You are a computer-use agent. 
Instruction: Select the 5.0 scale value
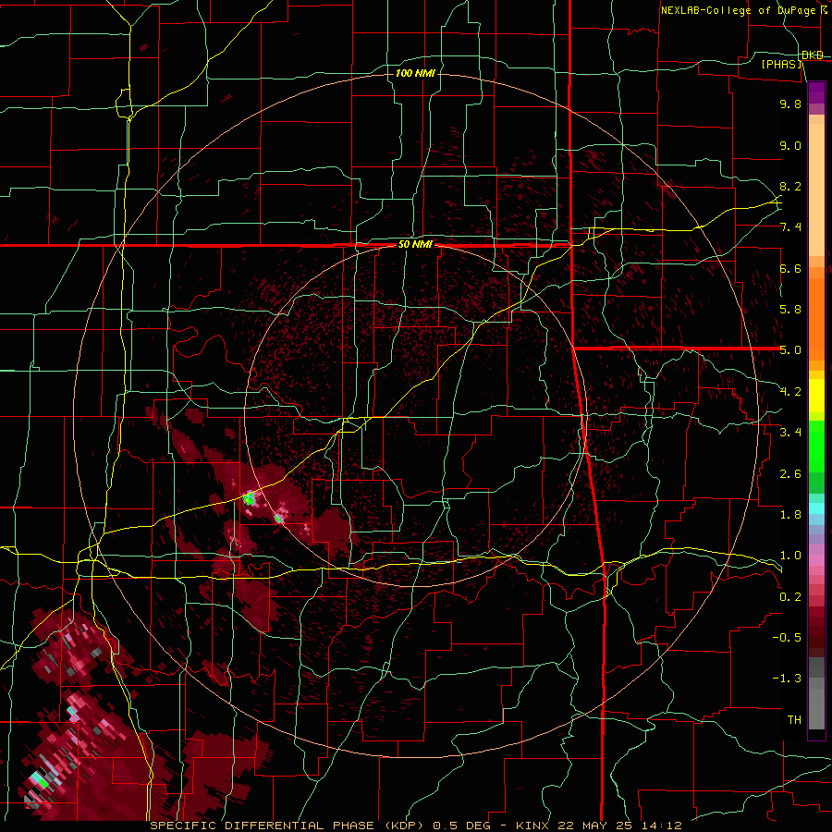(x=790, y=350)
